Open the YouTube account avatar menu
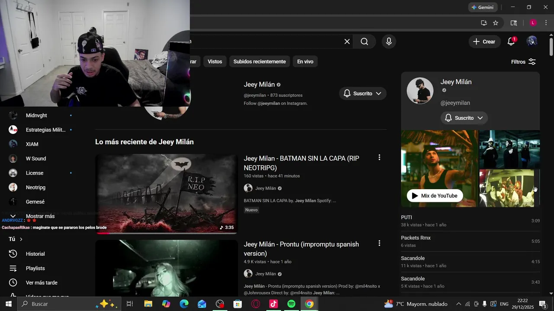Viewport: 554px width, 311px height. tap(532, 41)
